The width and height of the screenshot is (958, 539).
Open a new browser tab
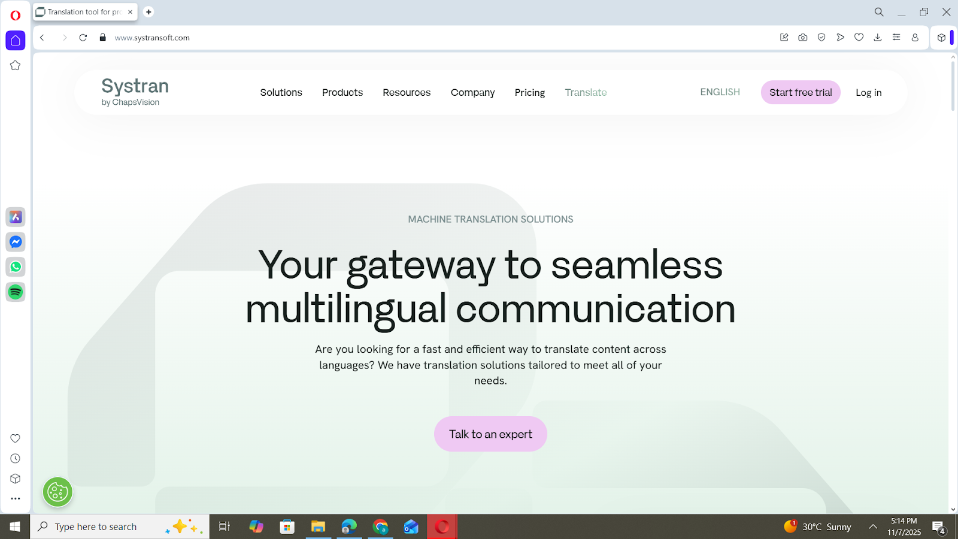(148, 12)
